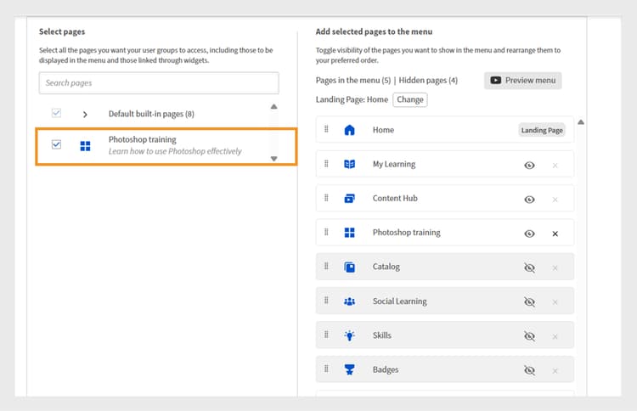Show the Catalog page in menu
This screenshot has height=411, width=637.
(x=529, y=267)
